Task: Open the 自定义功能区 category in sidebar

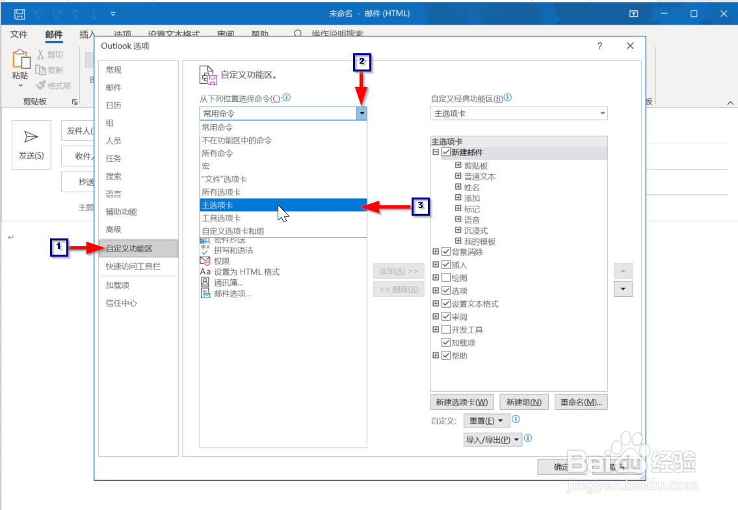Action: pos(138,248)
